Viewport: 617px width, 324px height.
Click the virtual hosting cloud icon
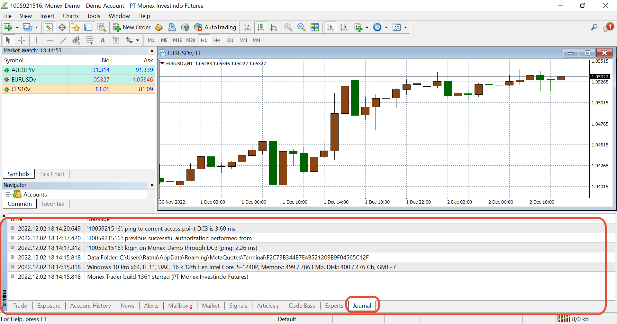(172, 27)
